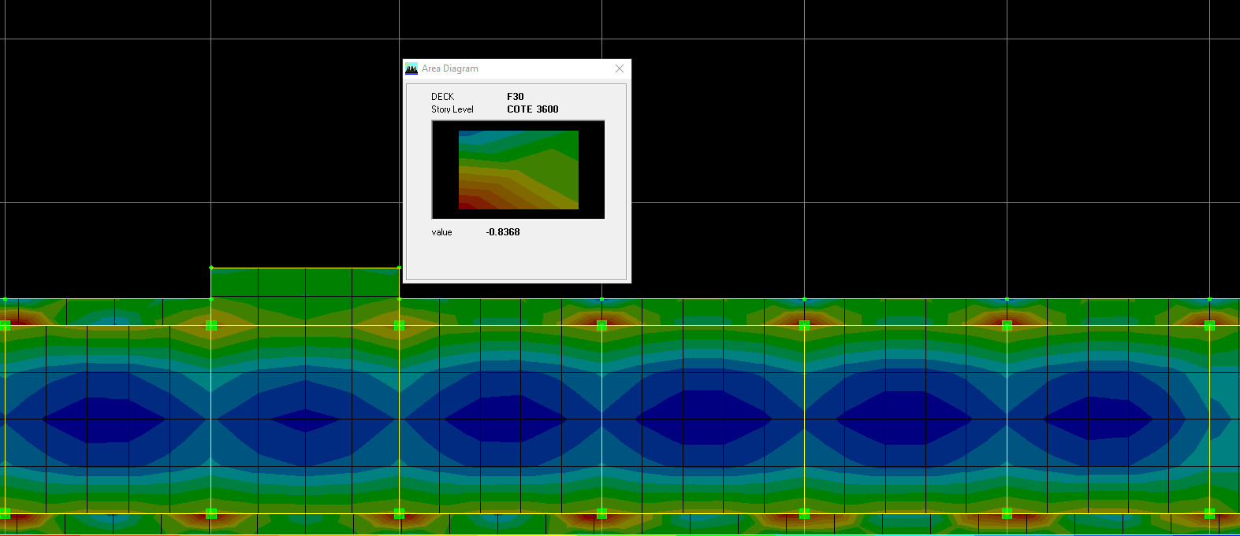1240x536 pixels.
Task: Select the F30 deck label
Action: click(516, 97)
